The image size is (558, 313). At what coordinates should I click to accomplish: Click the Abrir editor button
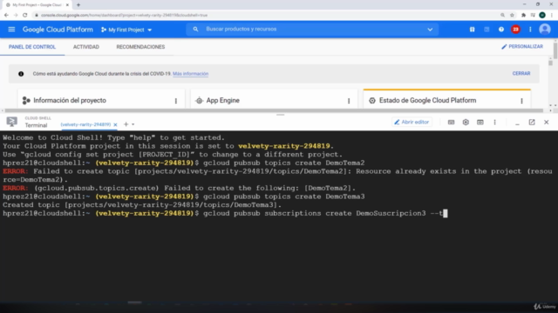click(412, 122)
